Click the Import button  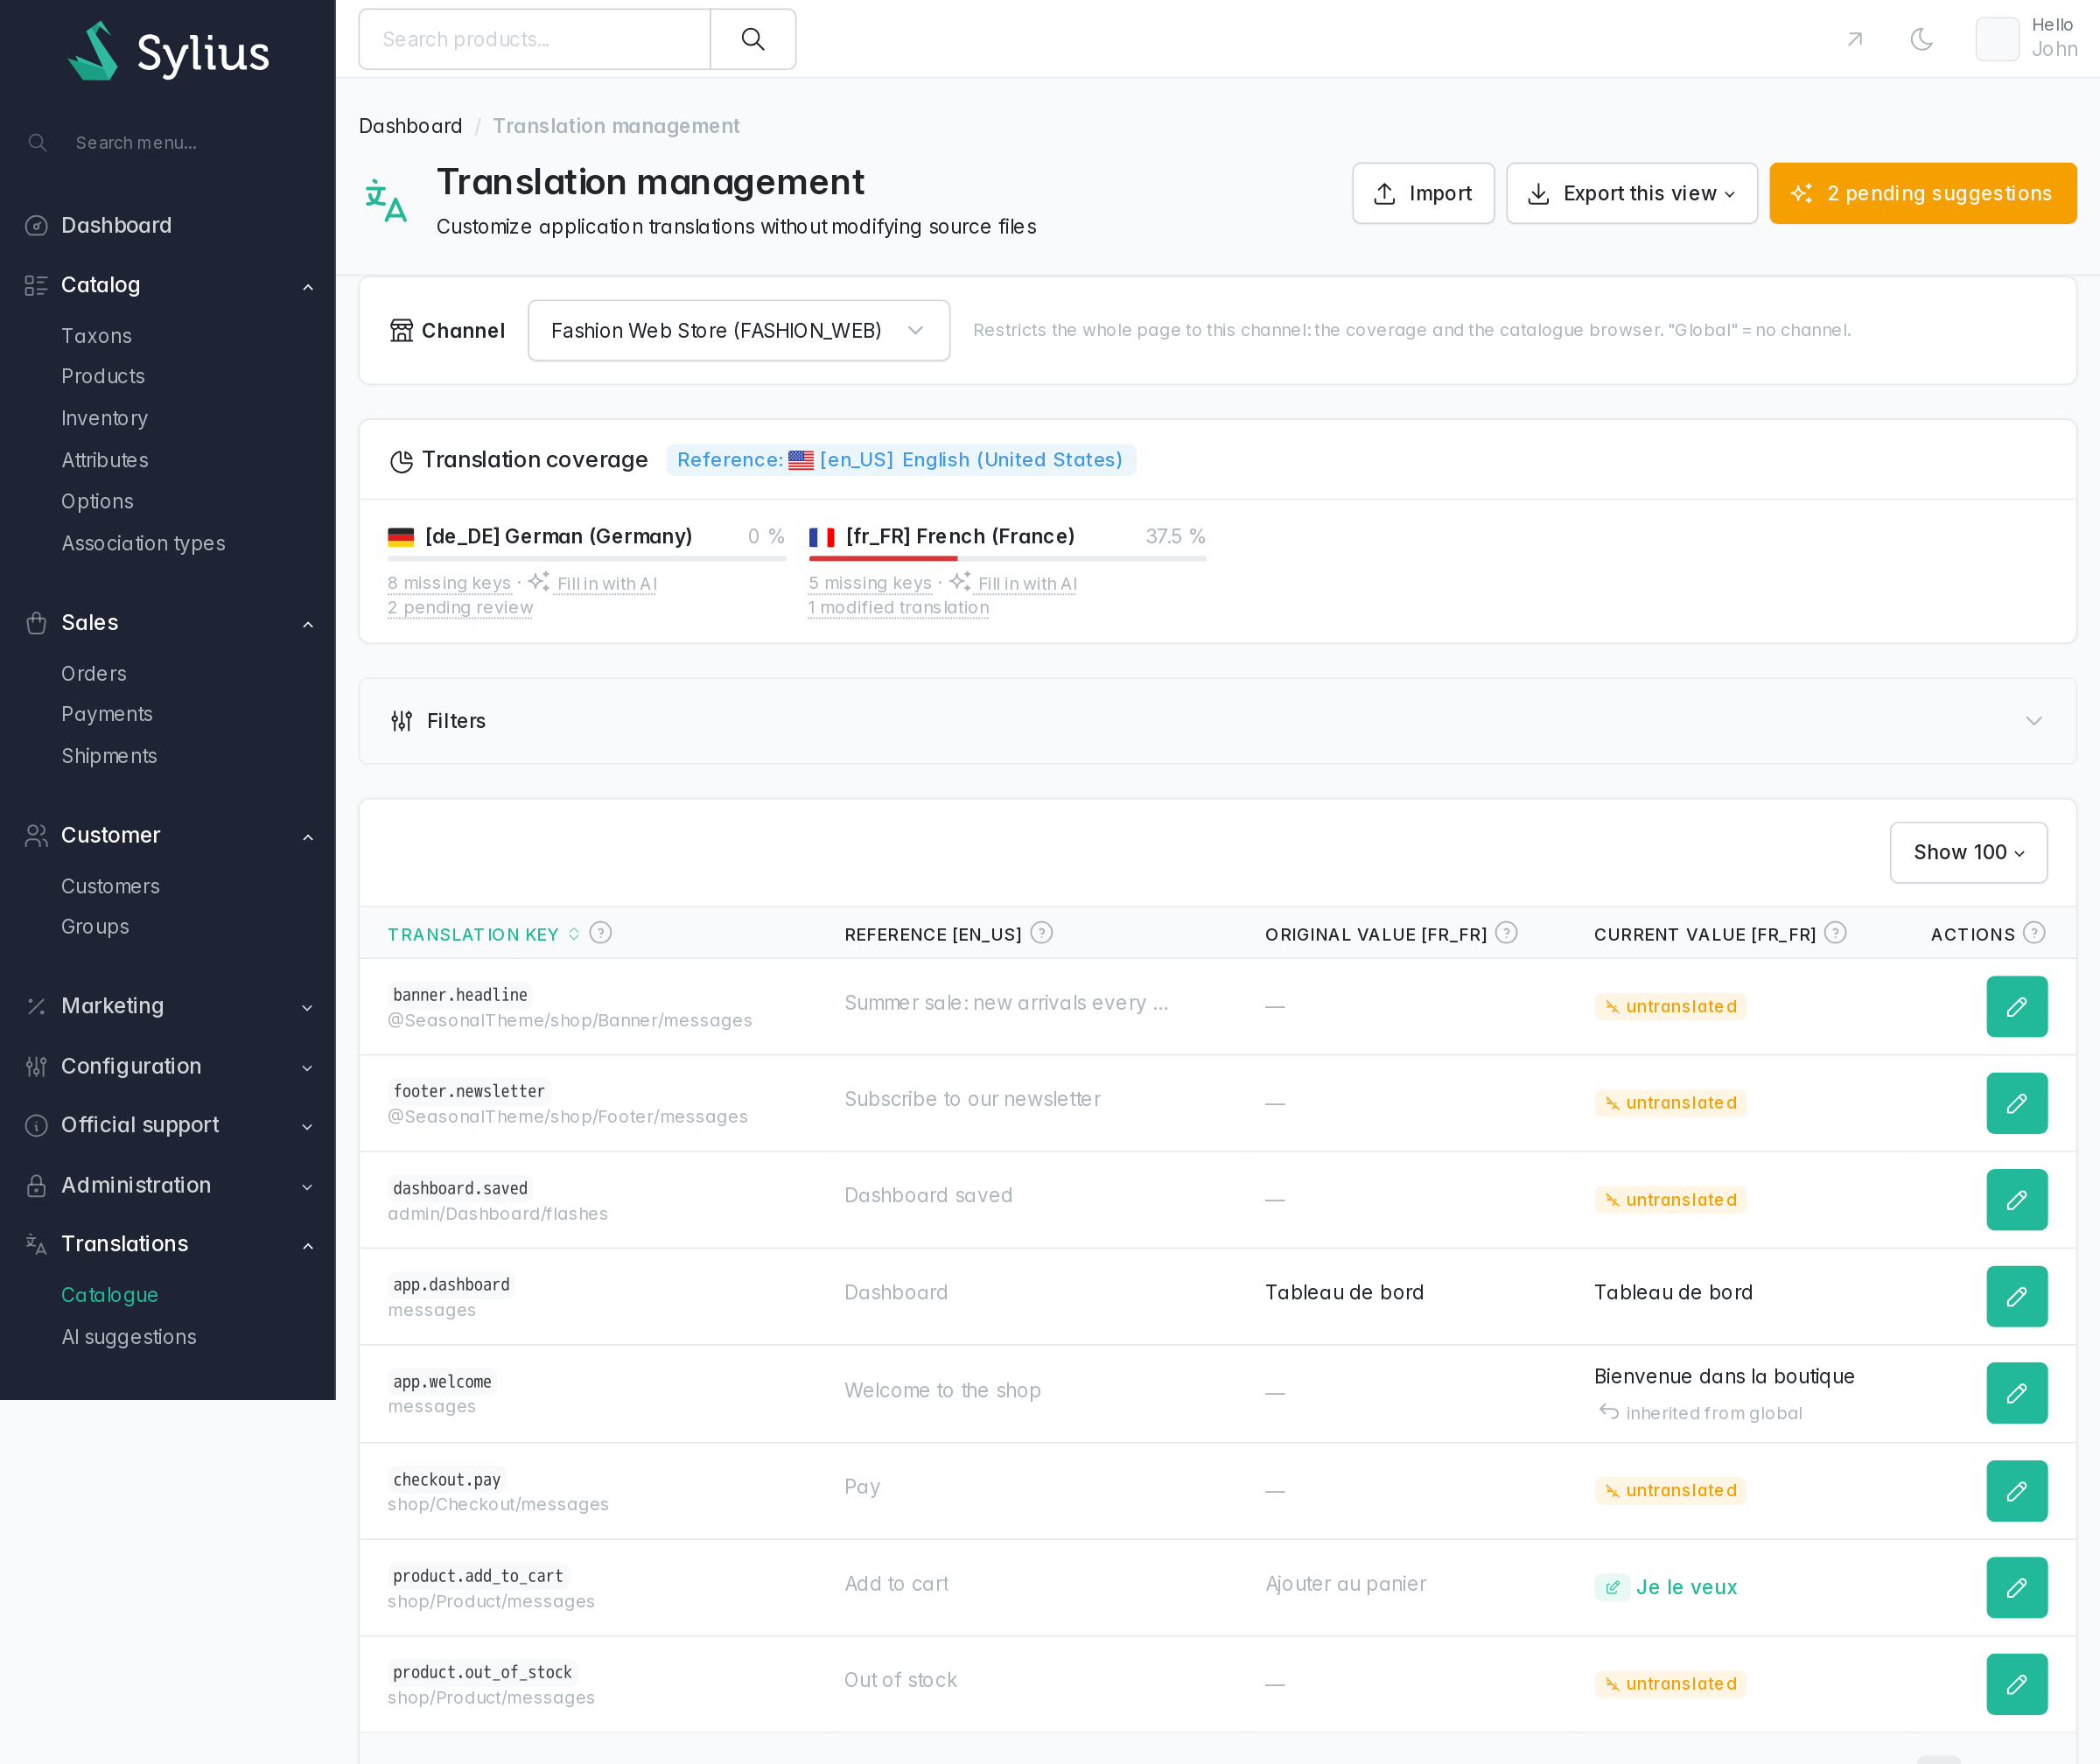pos(1423,193)
